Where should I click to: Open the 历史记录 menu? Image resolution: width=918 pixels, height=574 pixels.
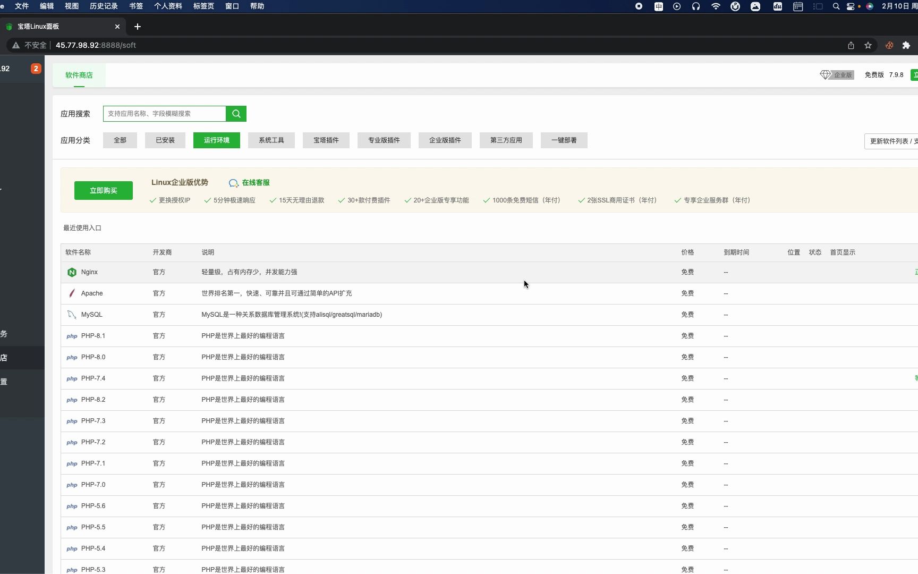coord(104,6)
